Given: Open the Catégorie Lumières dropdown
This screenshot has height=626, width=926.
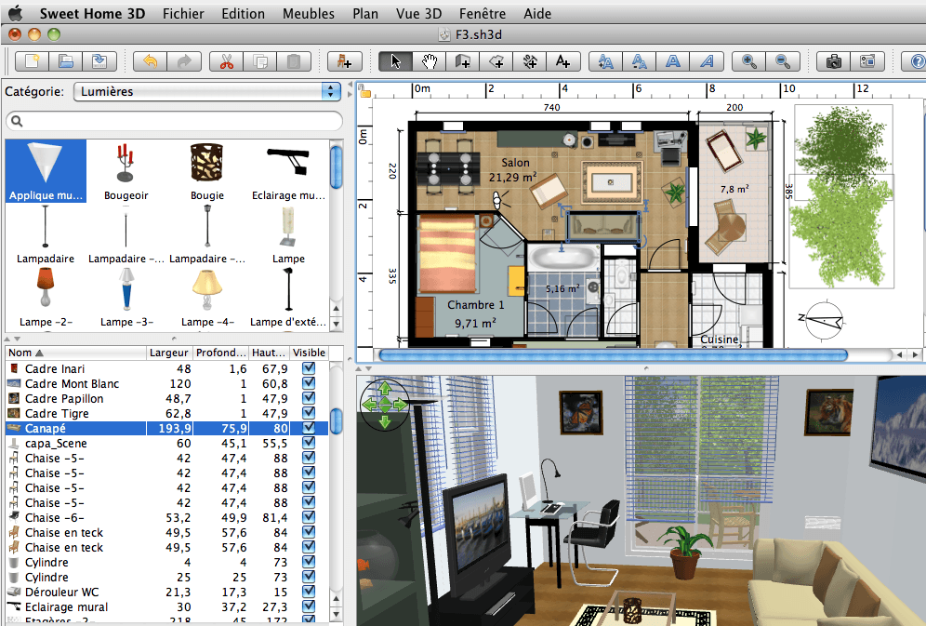Looking at the screenshot, I should [x=207, y=91].
